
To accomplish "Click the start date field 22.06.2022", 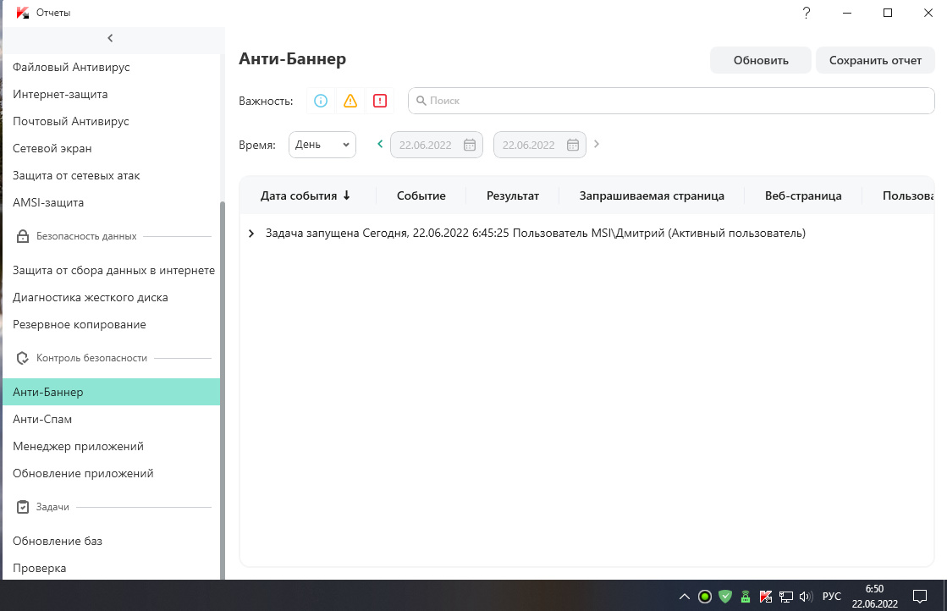I will [437, 145].
